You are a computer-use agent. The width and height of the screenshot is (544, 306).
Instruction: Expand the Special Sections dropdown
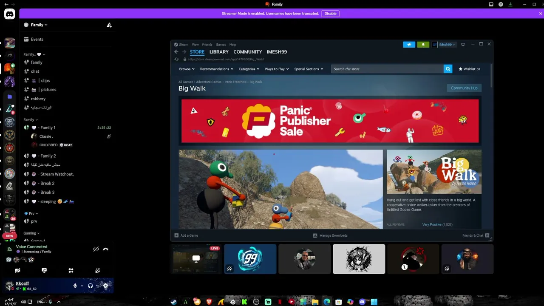pos(309,69)
